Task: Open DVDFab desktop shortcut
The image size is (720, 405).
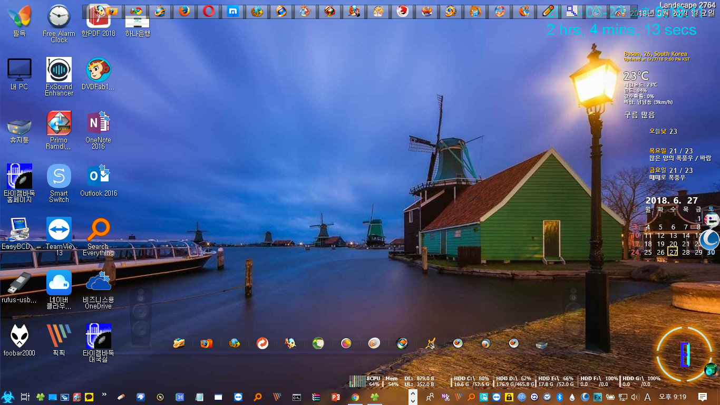Action: (98, 74)
